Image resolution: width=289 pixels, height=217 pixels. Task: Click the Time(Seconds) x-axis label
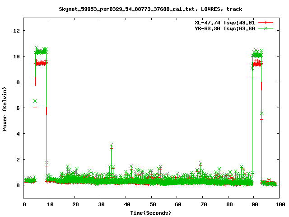click(x=151, y=213)
